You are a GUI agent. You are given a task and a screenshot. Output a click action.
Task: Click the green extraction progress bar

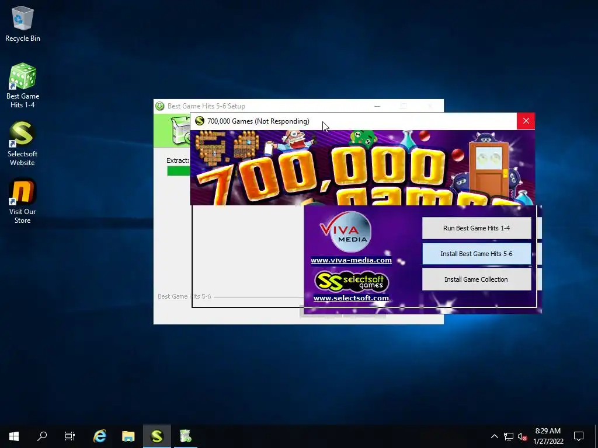click(x=179, y=171)
